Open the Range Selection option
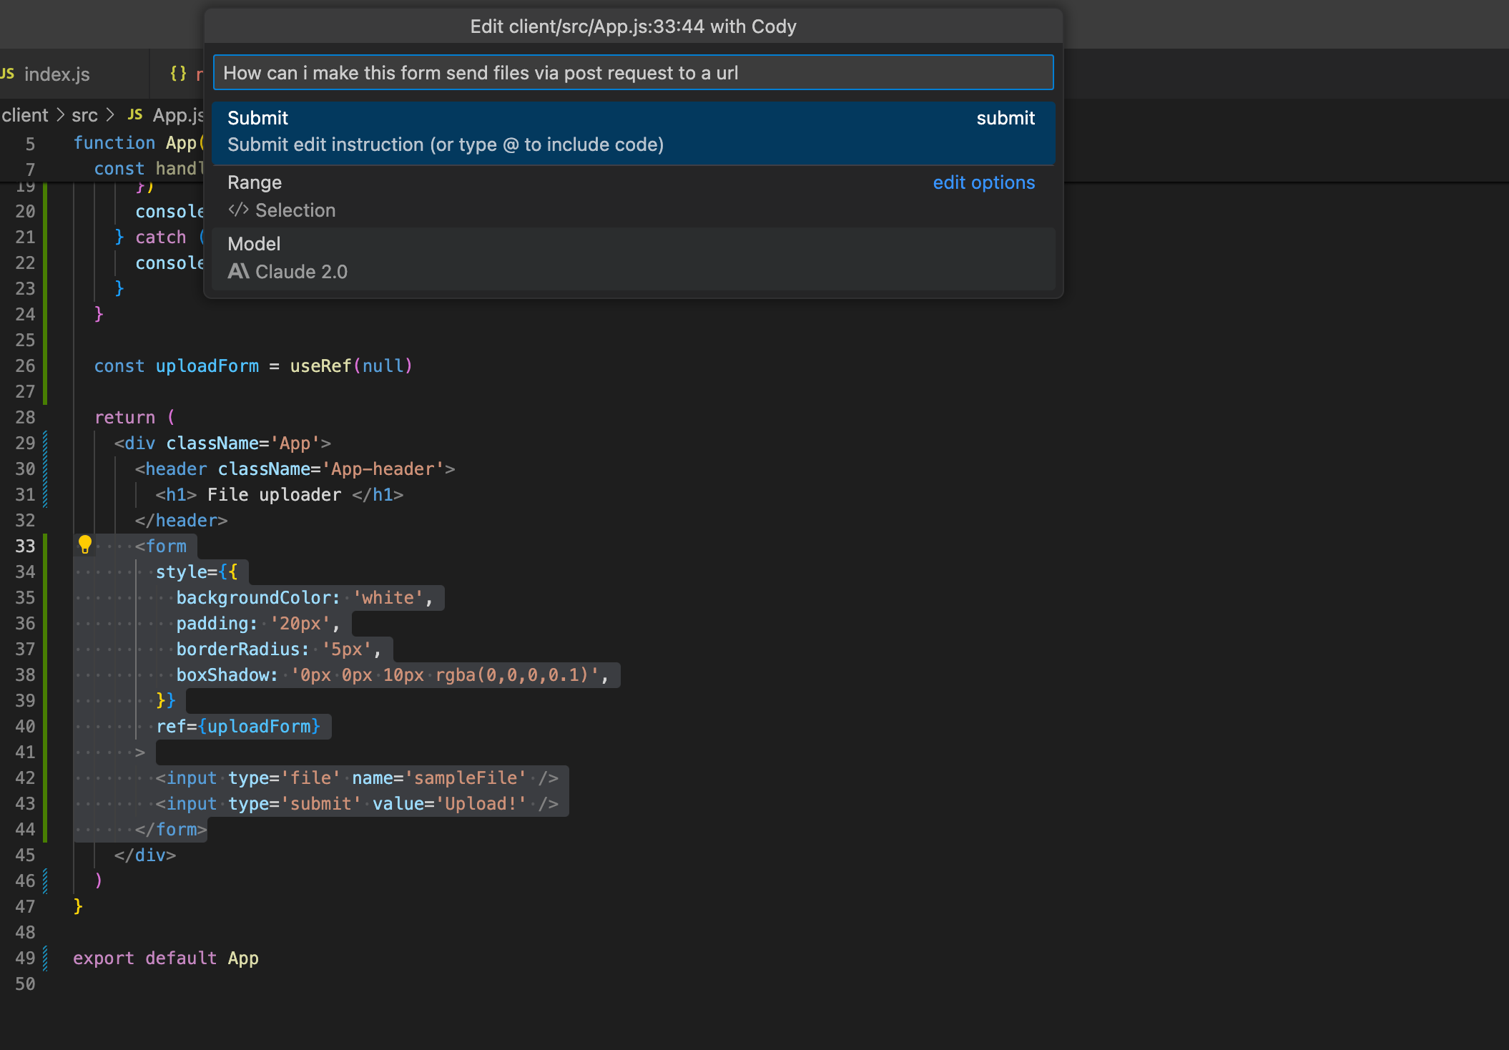Viewport: 1509px width, 1050px height. 633,197
